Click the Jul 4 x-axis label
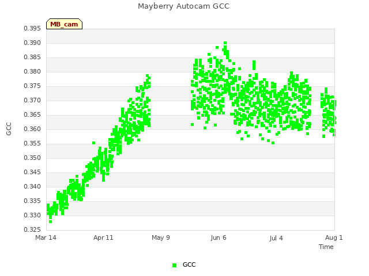The height and width of the screenshot is (276, 369). tap(276, 238)
